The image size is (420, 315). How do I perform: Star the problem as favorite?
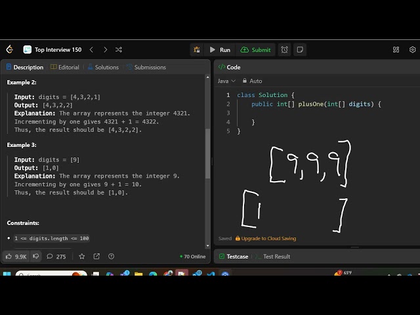[81, 257]
